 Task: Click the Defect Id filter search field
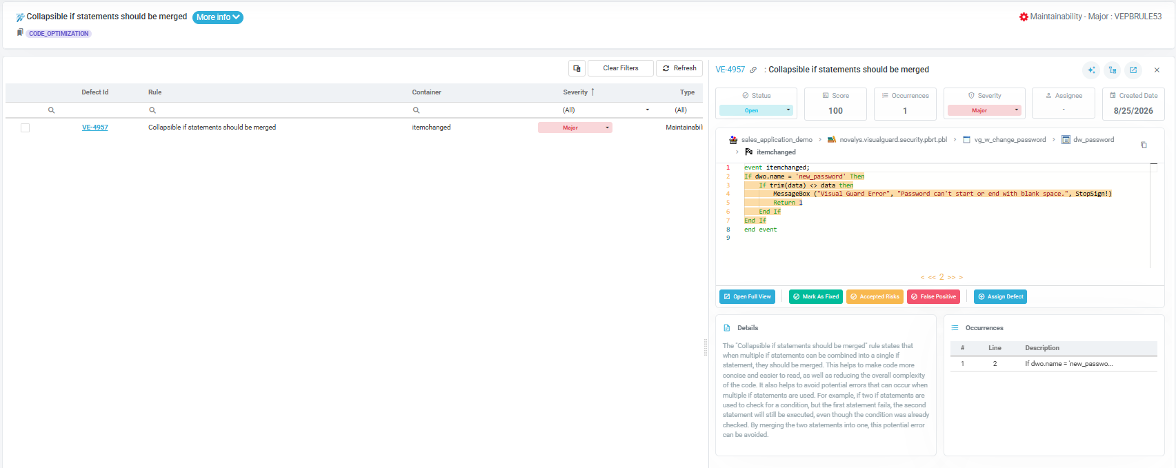(95, 110)
